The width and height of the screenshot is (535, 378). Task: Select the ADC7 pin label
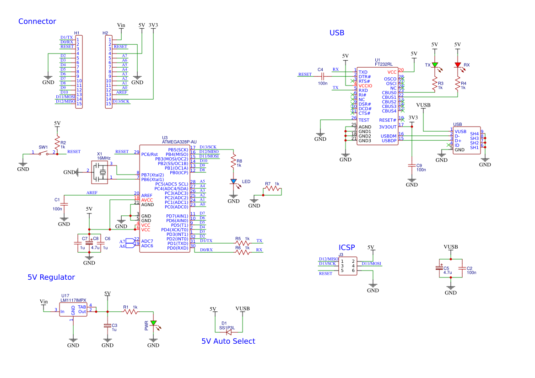tap(147, 241)
